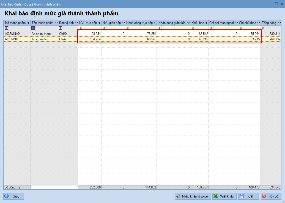
Task: Click Xuất khẩu button
Action: (224, 196)
